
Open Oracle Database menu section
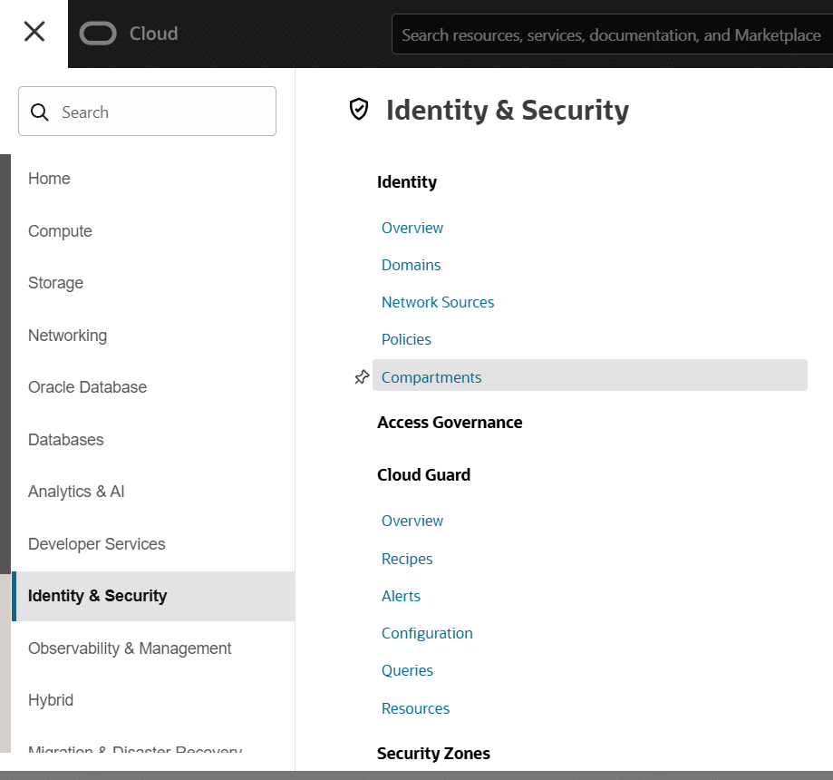pos(87,387)
